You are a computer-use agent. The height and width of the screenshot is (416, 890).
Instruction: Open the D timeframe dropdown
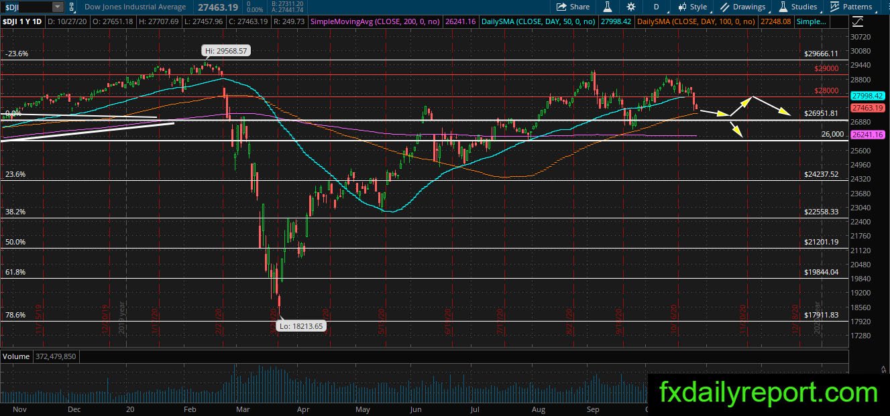pyautogui.click(x=656, y=7)
